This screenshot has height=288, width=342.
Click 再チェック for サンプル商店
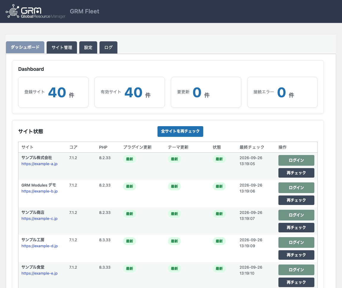click(296, 228)
